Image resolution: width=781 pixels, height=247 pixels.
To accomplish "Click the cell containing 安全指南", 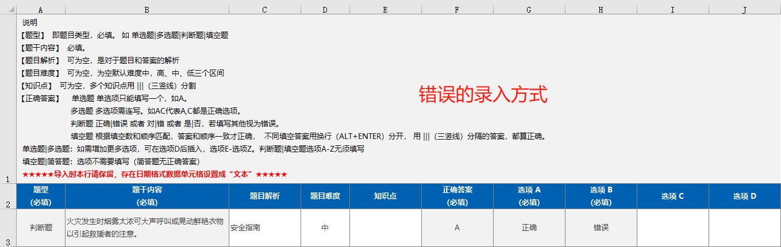I will coord(264,227).
